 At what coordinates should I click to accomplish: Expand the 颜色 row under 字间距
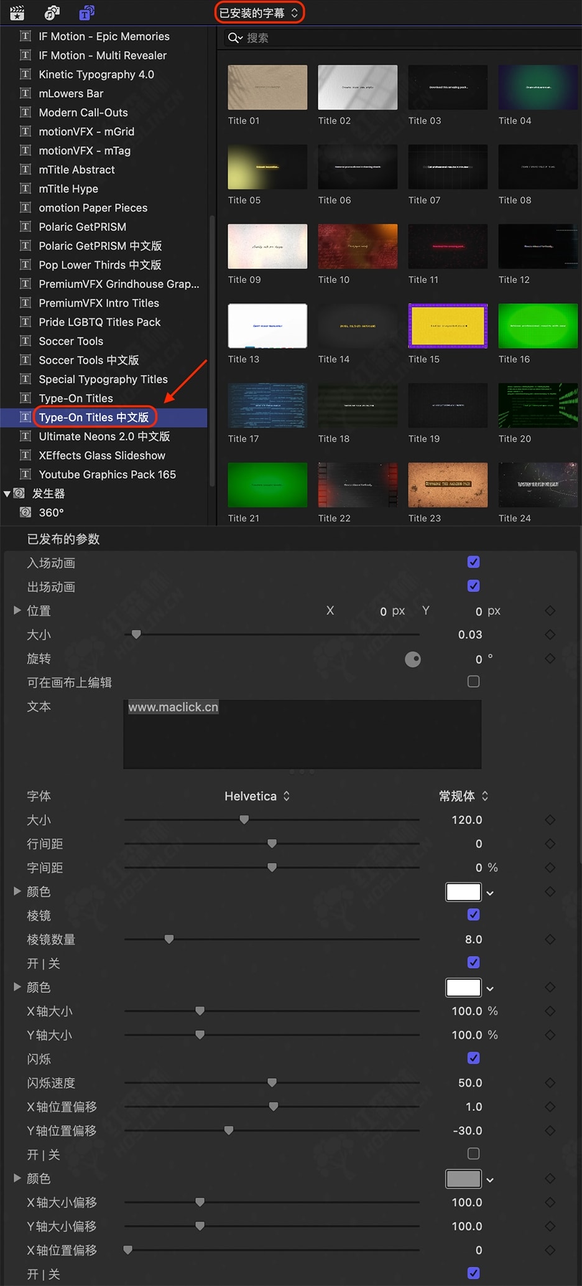(x=17, y=891)
